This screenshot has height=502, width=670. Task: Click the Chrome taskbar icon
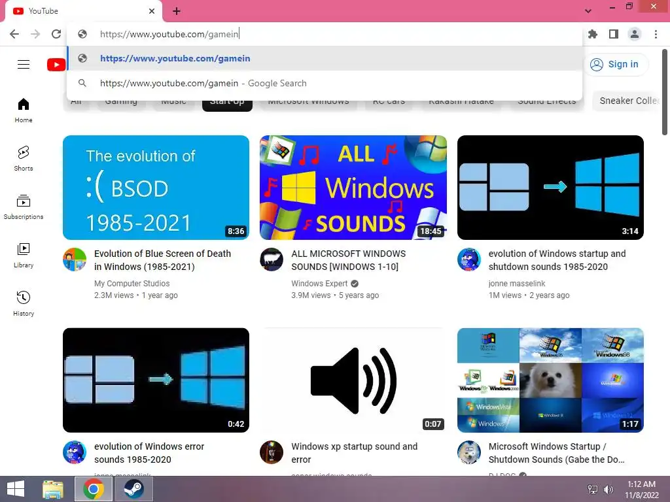(x=94, y=489)
